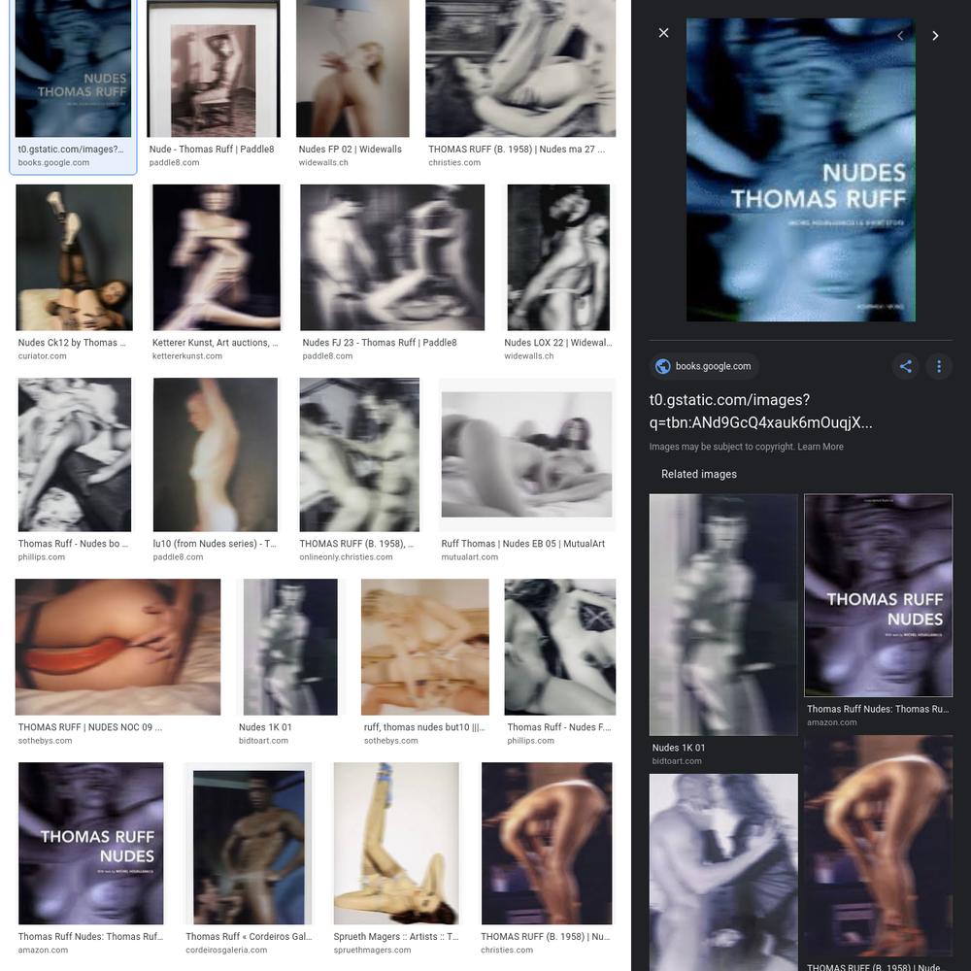Image resolution: width=971 pixels, height=971 pixels.
Task: Open 'Nudes ma 27' christies result caption
Action: coord(517,150)
